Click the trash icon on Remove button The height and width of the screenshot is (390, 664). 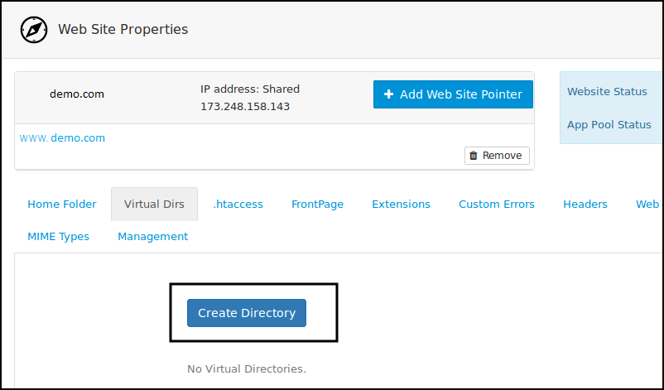coord(473,156)
